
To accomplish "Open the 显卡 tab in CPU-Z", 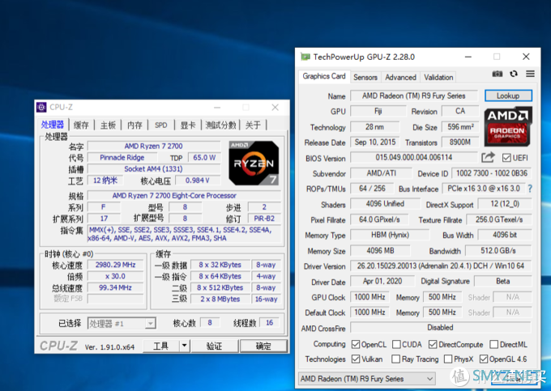I will (188, 125).
